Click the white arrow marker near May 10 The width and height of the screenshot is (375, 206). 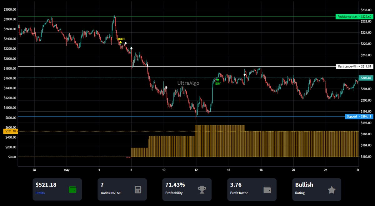click(166, 88)
